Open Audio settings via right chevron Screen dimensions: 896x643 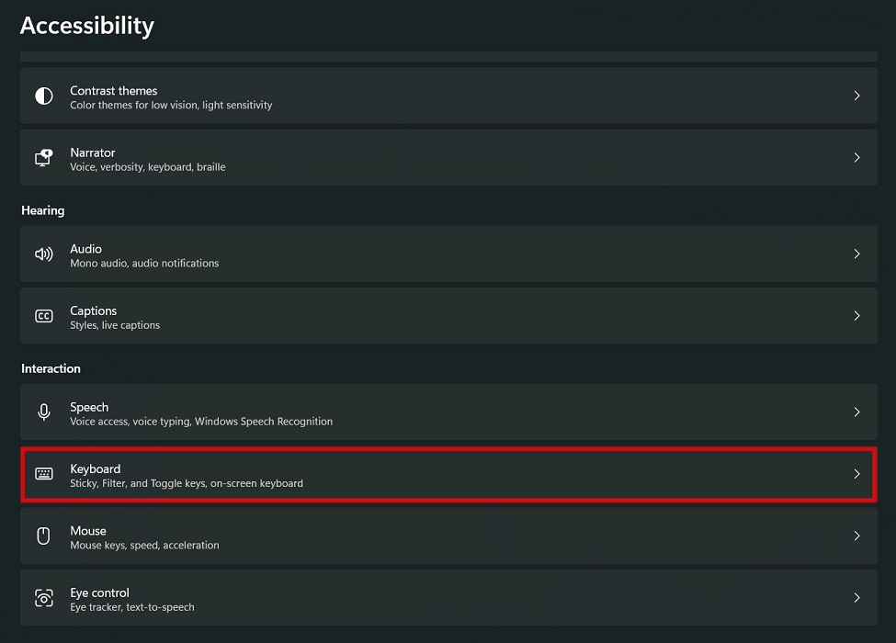pos(856,254)
